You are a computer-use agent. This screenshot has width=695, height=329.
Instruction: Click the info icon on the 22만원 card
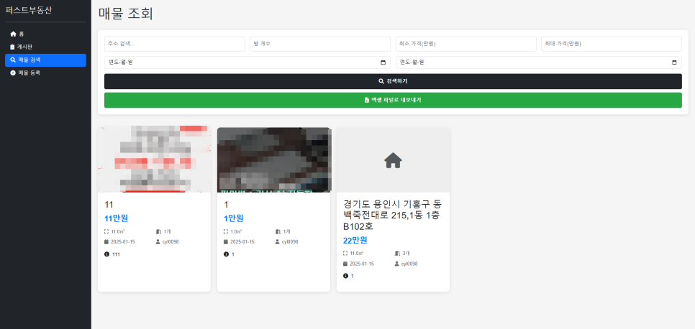point(346,276)
